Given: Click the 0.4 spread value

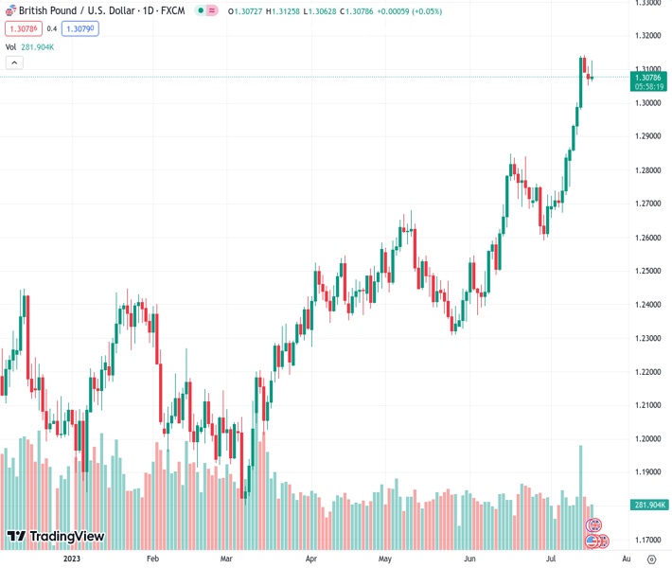Looking at the screenshot, I should click(52, 28).
